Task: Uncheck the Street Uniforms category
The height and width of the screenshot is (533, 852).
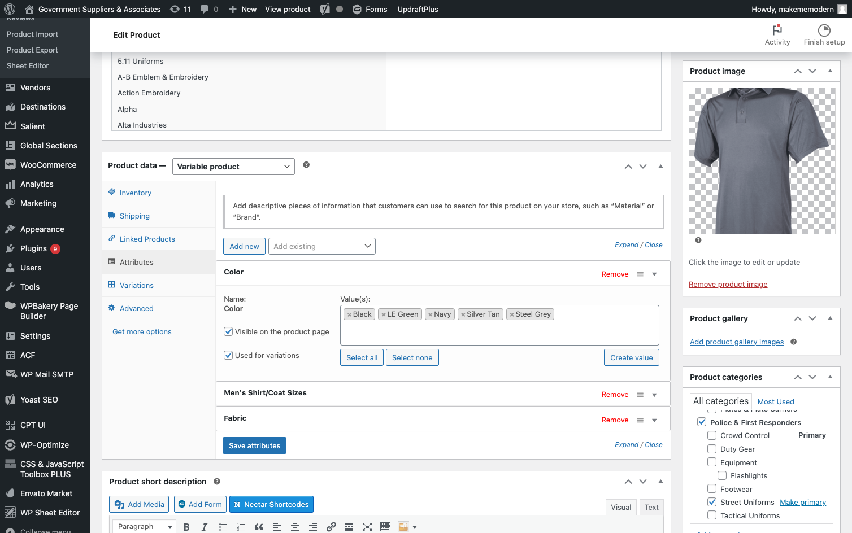Action: (712, 502)
